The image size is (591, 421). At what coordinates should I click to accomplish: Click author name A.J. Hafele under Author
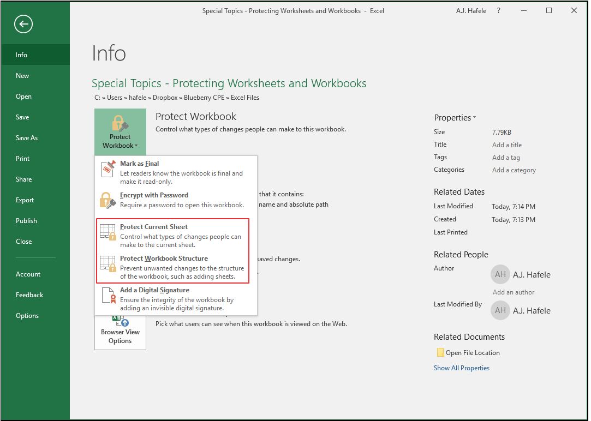tap(532, 274)
